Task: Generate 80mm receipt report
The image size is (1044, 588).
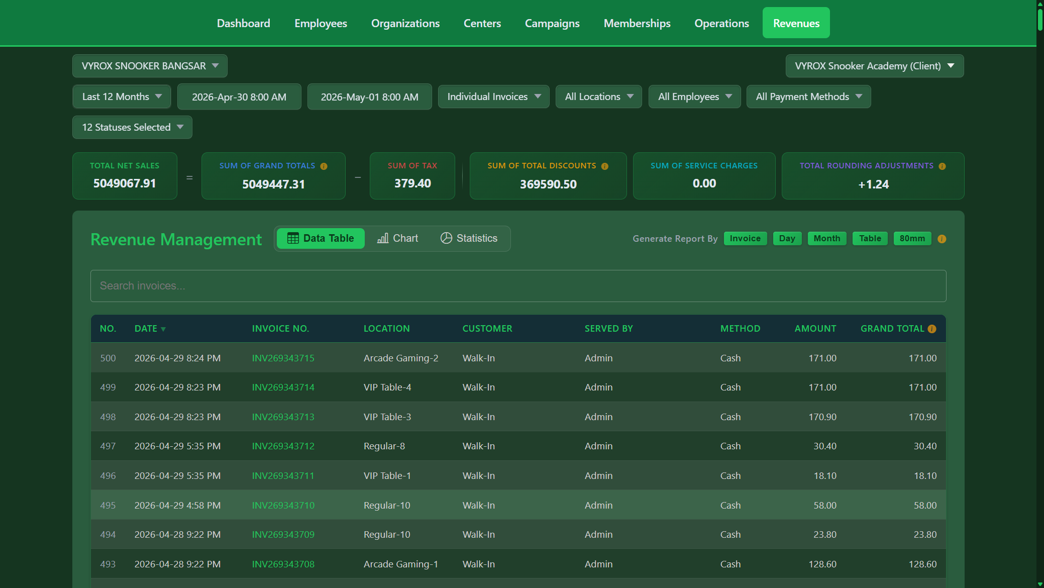Action: (912, 239)
